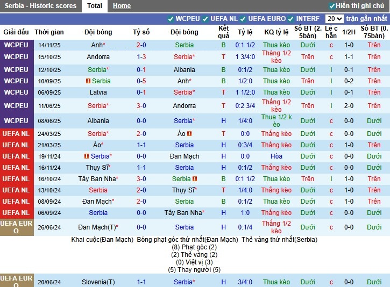The image size is (390, 287).
Task: Disable the 'Hiển thị ghi chú' checkbox
Action: [332, 6]
